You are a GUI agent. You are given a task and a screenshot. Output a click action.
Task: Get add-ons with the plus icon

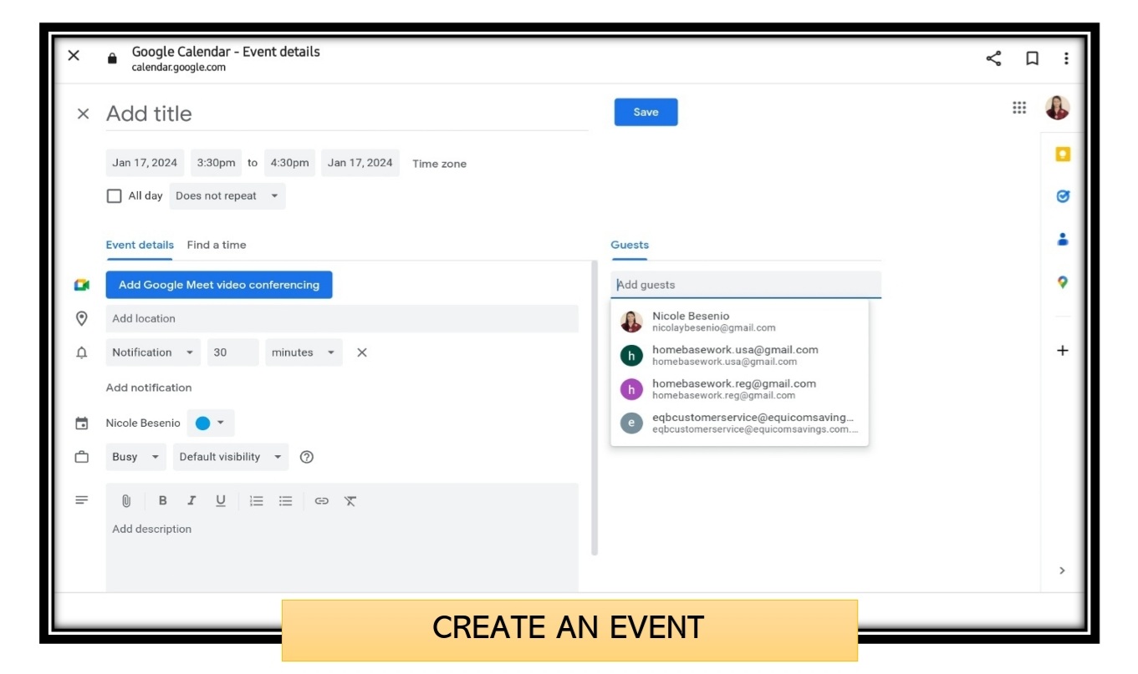(x=1063, y=351)
